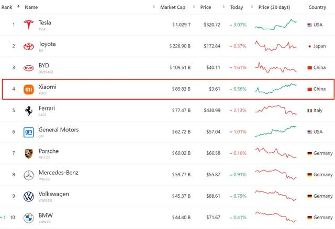Click the Name column header
The width and height of the screenshot is (335, 229).
pyautogui.click(x=31, y=7)
